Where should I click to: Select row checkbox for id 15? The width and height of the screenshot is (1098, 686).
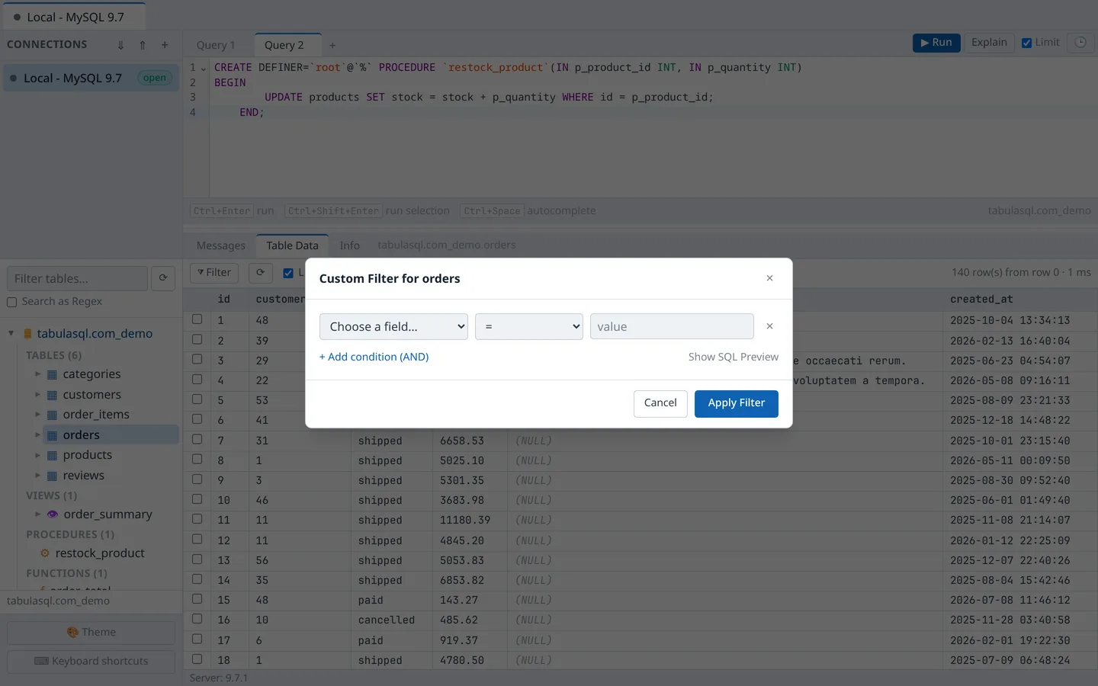197,599
